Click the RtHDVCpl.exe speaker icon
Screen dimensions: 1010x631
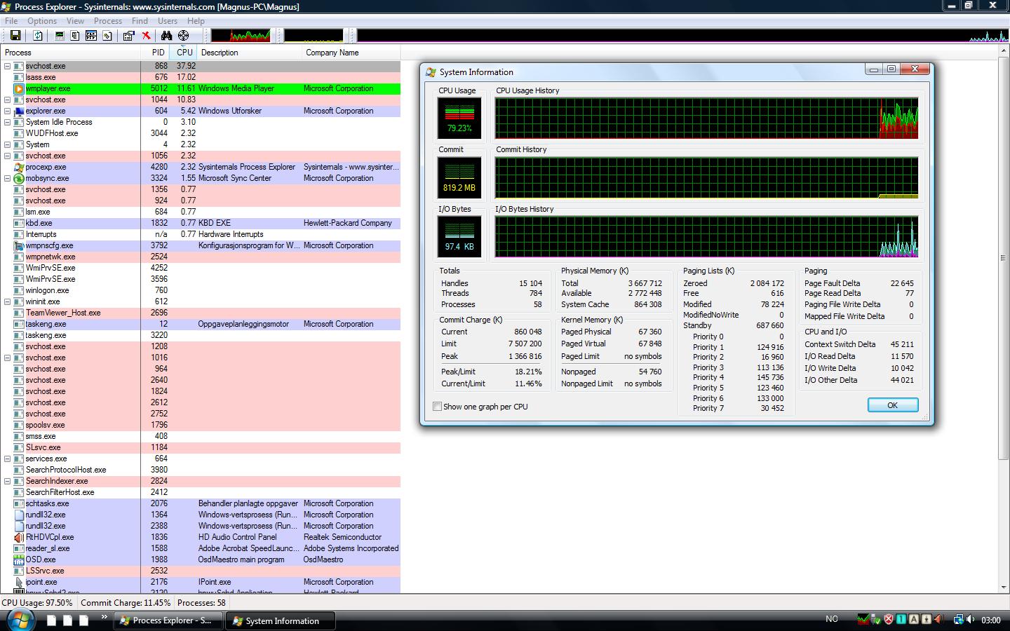(19, 537)
